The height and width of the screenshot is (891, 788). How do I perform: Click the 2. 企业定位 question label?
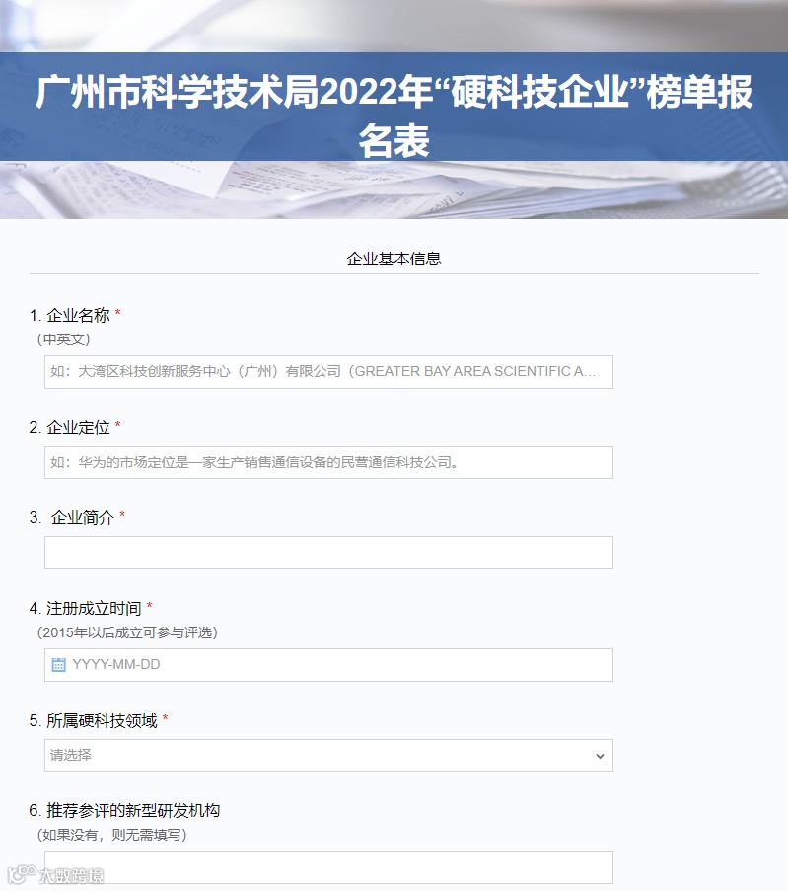click(75, 427)
